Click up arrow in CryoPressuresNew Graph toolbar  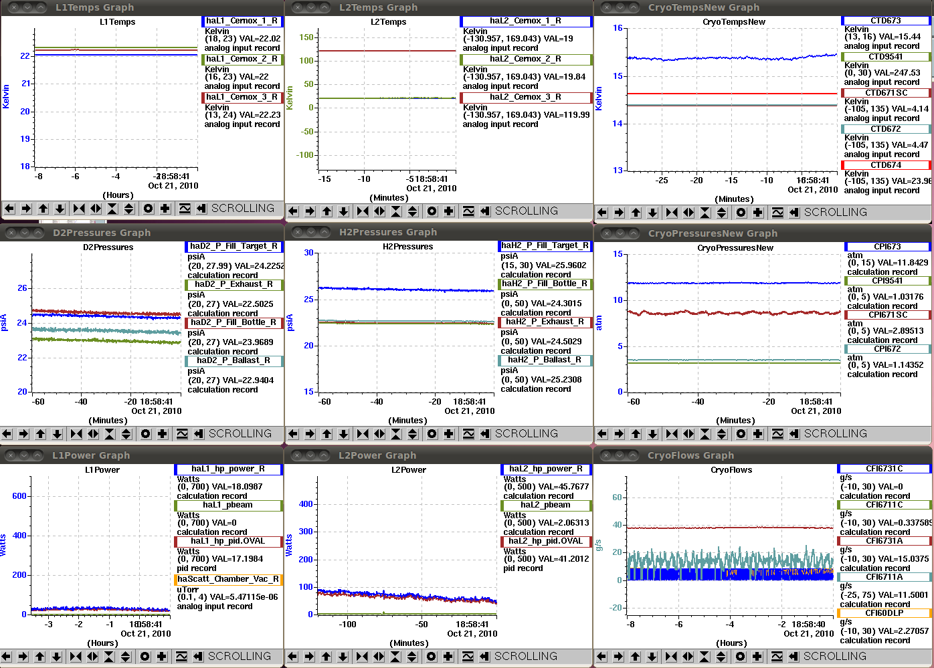point(636,434)
